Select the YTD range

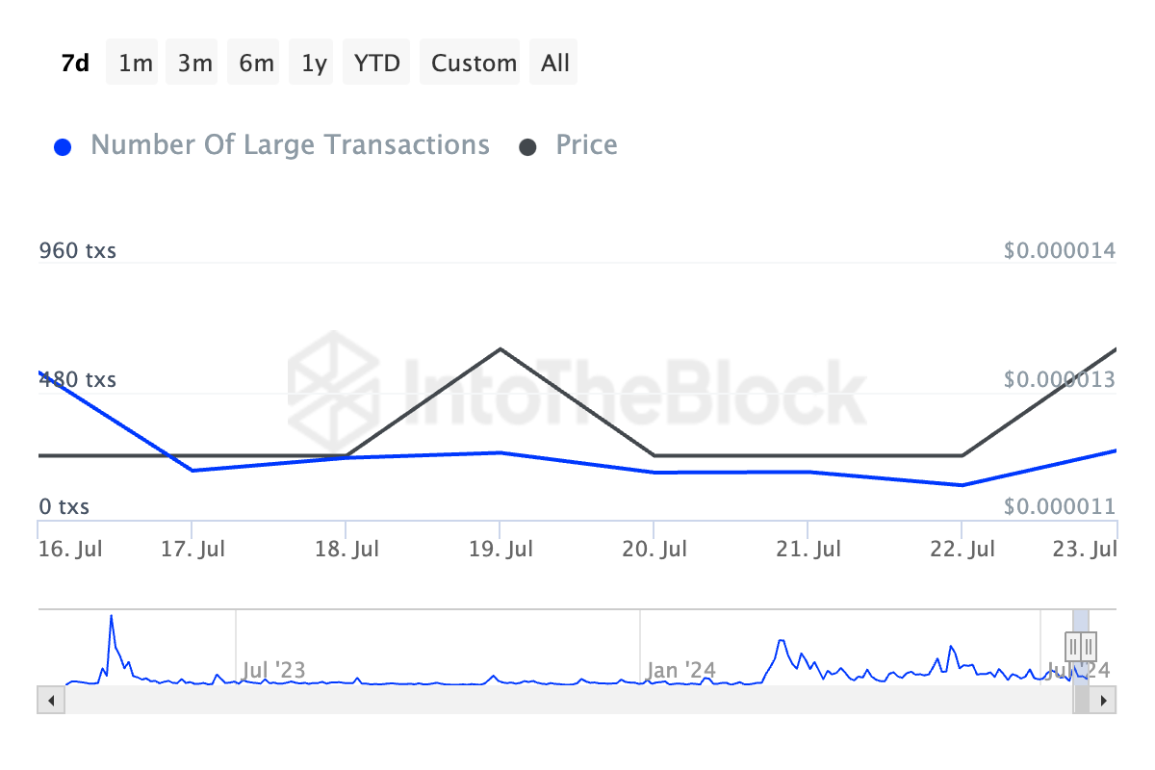pyautogui.click(x=377, y=63)
